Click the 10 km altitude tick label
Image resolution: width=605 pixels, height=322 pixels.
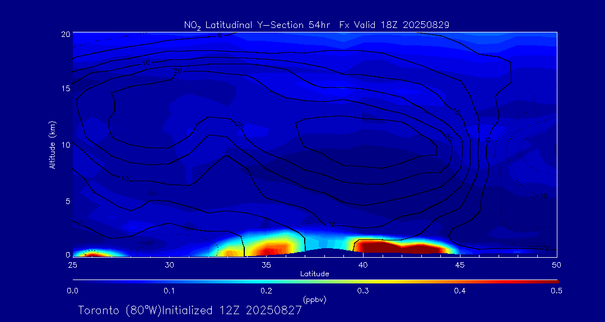tap(63, 145)
